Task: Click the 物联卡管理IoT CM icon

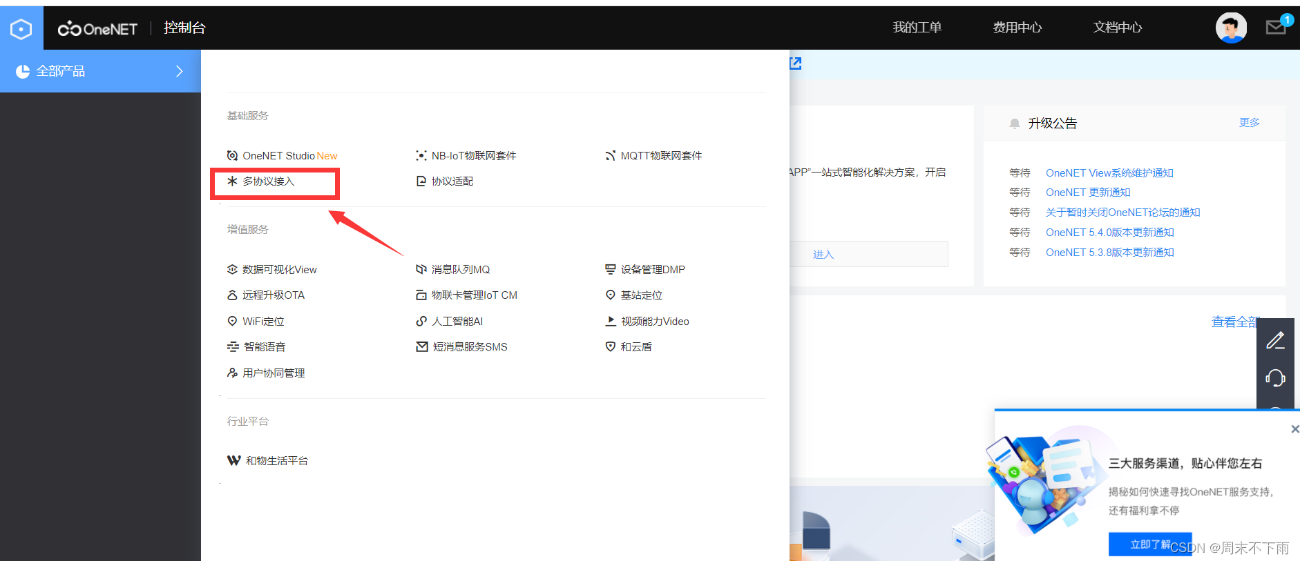Action: [421, 295]
